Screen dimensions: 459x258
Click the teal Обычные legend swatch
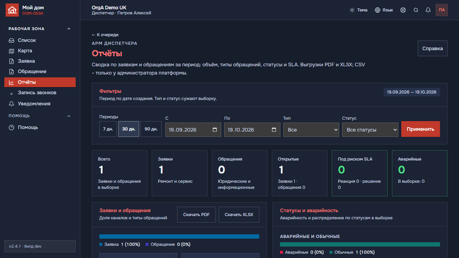pyautogui.click(x=331, y=252)
